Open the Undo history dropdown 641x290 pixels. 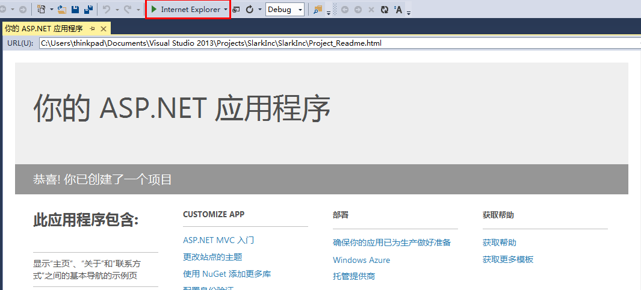[117, 10]
